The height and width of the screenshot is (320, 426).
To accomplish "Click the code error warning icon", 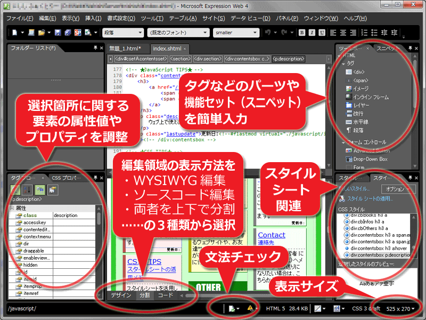I will (x=250, y=308).
